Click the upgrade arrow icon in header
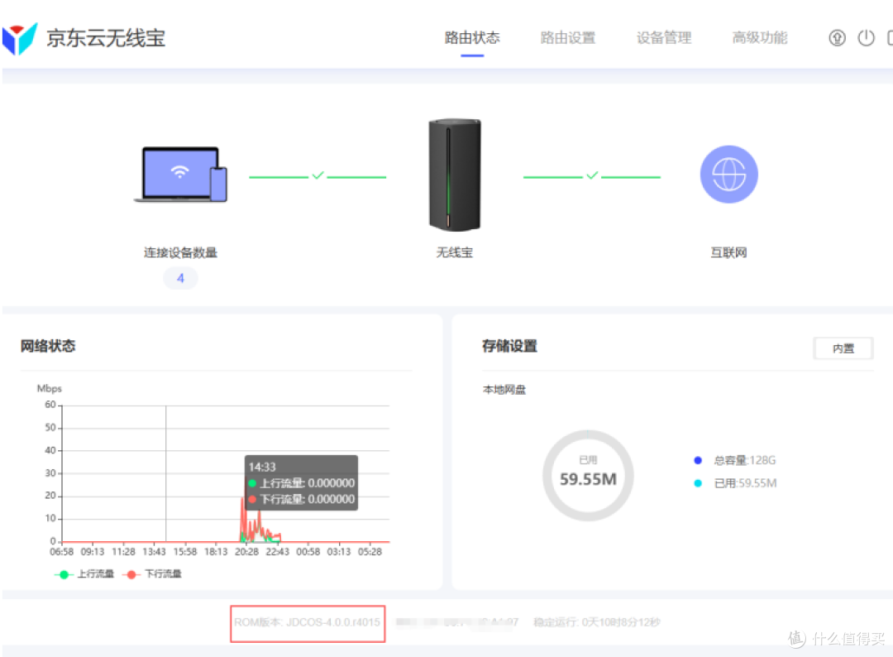 coord(837,38)
